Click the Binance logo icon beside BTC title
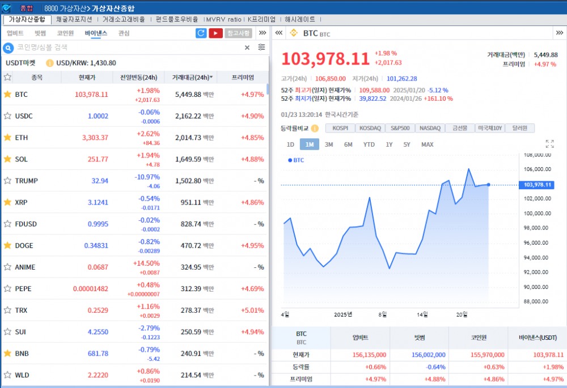This screenshot has width=567, height=388. pos(294,33)
